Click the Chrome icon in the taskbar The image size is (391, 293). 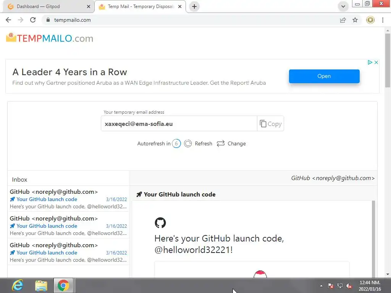63,285
